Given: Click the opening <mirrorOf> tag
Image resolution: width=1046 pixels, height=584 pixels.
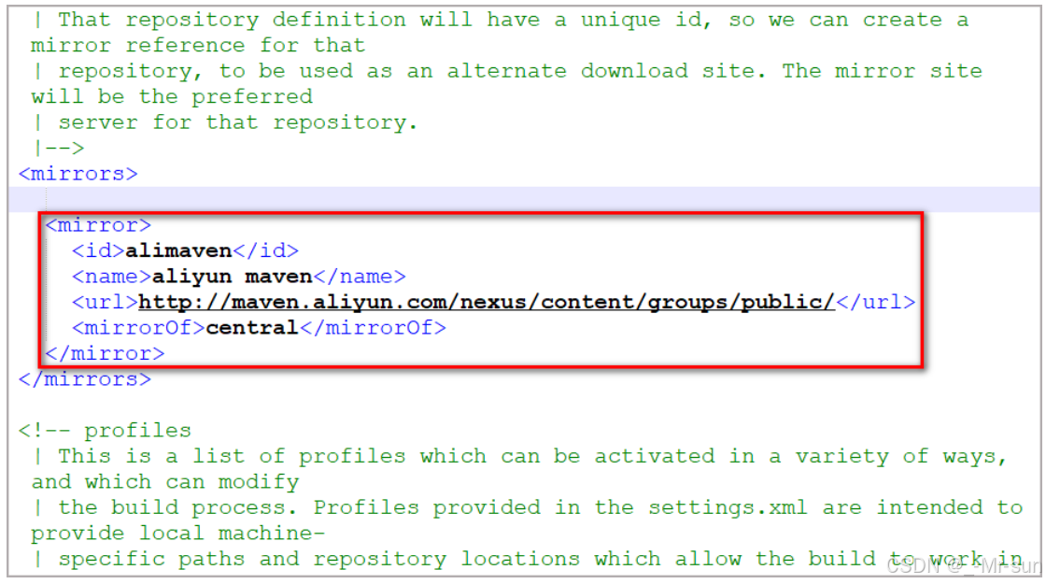Looking at the screenshot, I should (138, 328).
